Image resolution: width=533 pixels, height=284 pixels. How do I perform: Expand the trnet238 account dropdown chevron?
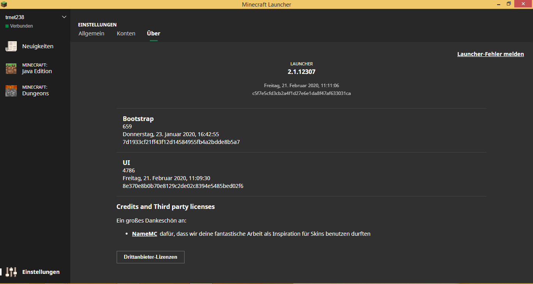(x=64, y=17)
